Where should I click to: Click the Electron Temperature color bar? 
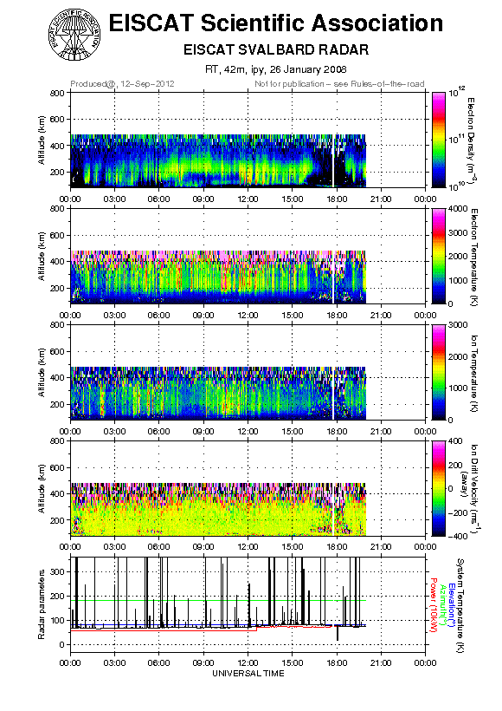[x=439, y=256]
